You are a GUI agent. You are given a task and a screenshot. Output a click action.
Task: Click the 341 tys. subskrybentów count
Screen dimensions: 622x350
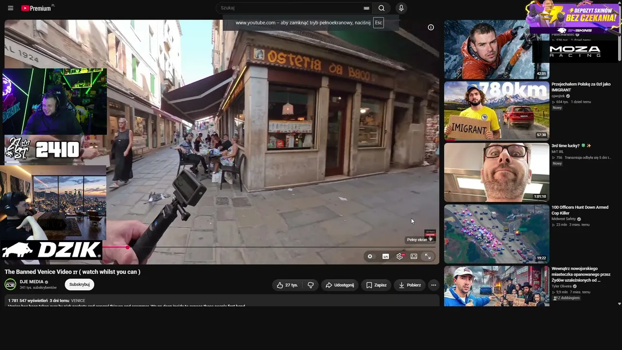38,288
